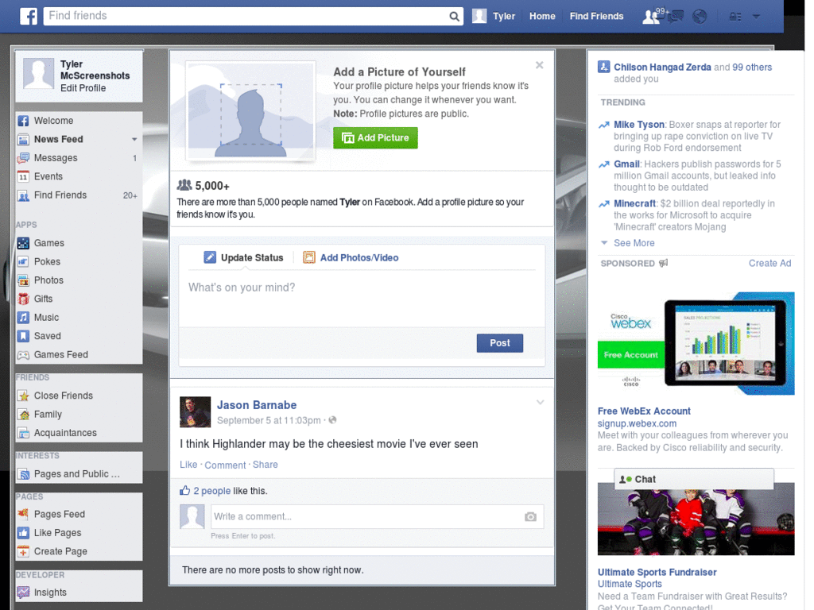Open the notifications globe icon
Viewport: 814px width, 610px height.
click(700, 17)
